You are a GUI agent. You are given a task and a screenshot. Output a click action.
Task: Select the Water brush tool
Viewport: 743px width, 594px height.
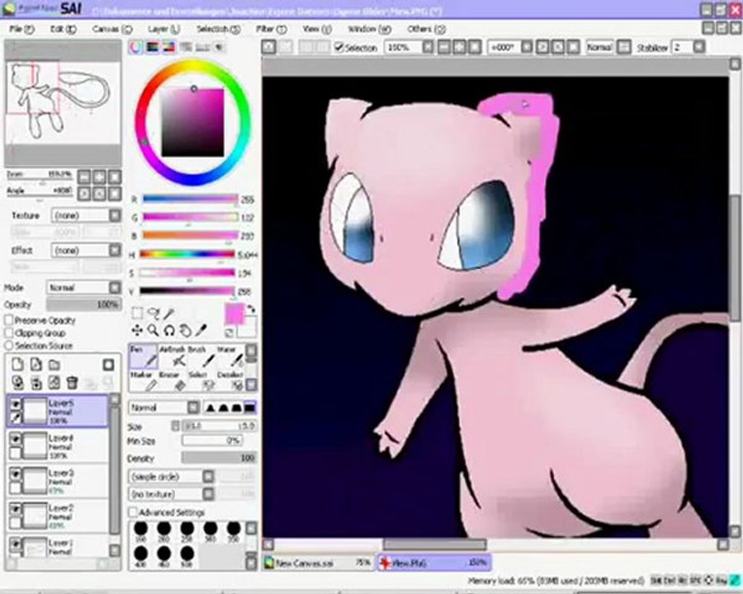point(230,356)
